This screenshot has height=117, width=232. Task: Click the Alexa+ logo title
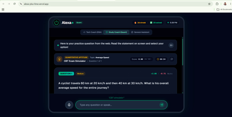68,23
